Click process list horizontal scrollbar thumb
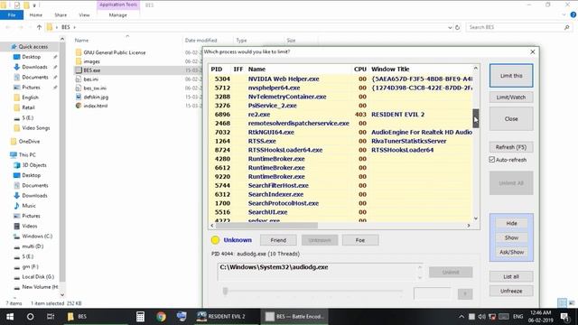Viewport: 578px width, 325px height. [x=266, y=225]
